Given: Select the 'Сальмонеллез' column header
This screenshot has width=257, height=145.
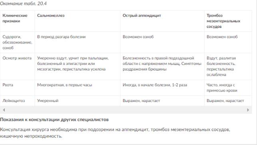Looking at the screenshot, I should pos(51,16).
